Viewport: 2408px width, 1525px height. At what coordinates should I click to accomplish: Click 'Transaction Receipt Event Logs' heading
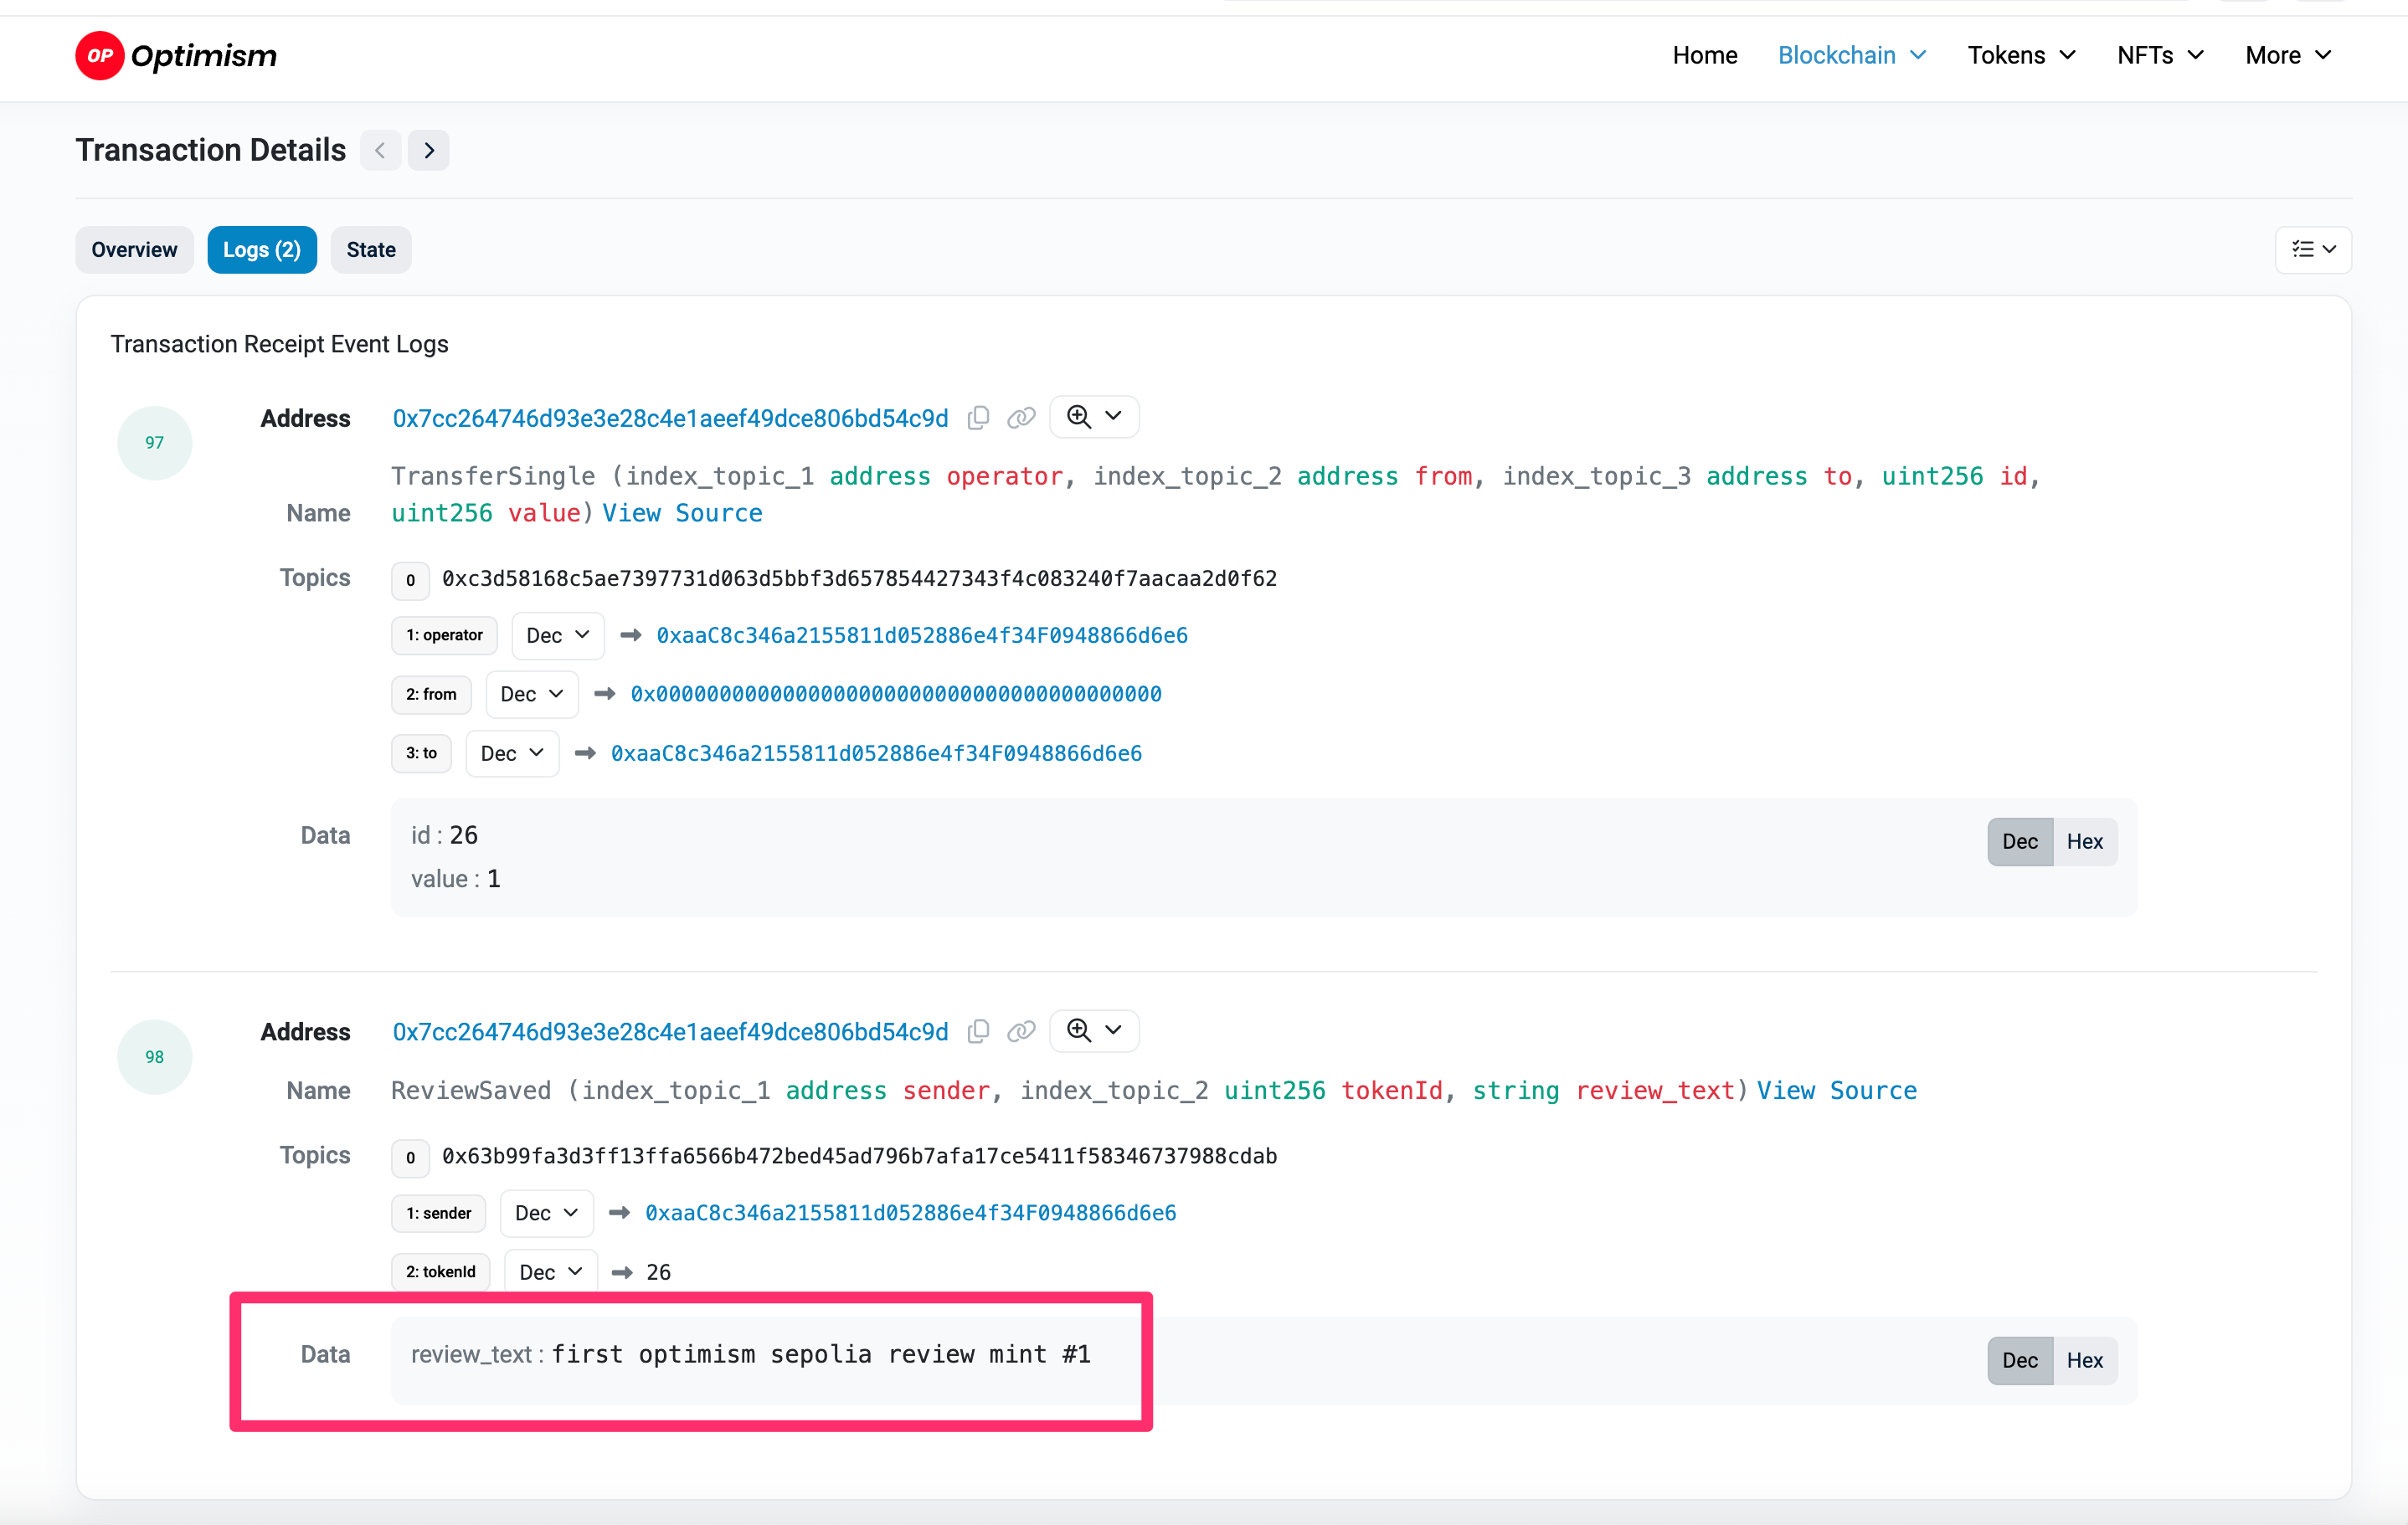click(279, 344)
